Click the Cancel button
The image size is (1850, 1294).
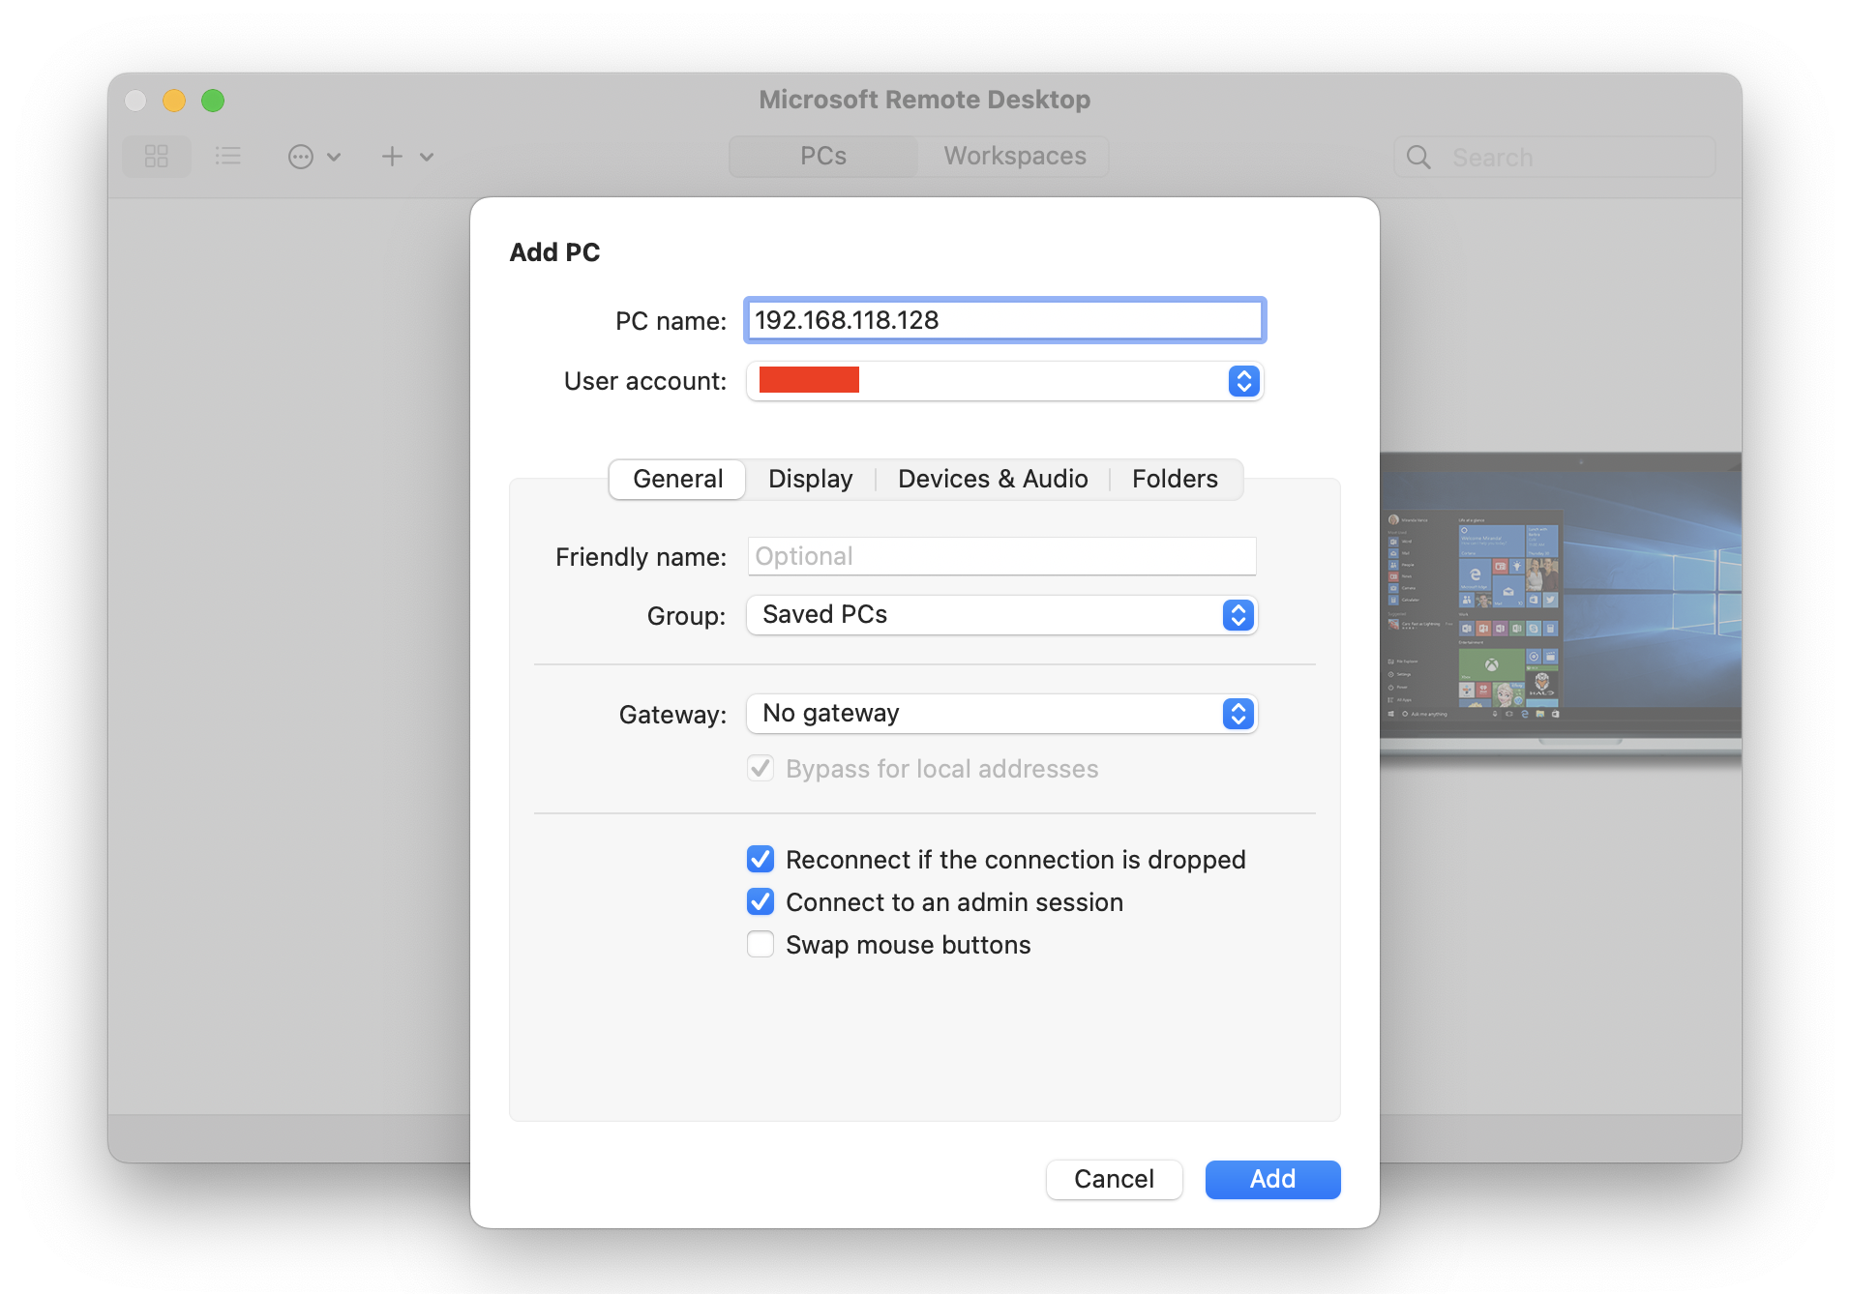click(x=1114, y=1179)
